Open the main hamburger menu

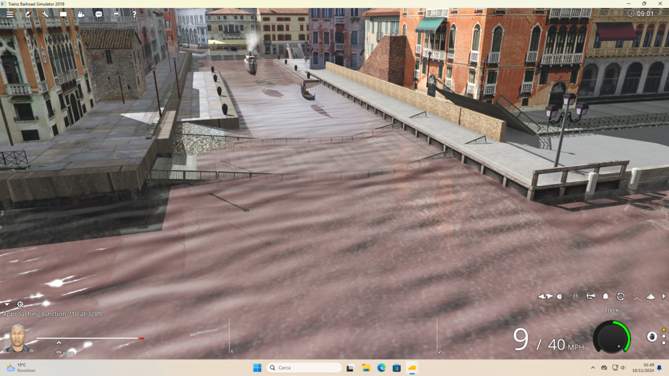(9, 14)
